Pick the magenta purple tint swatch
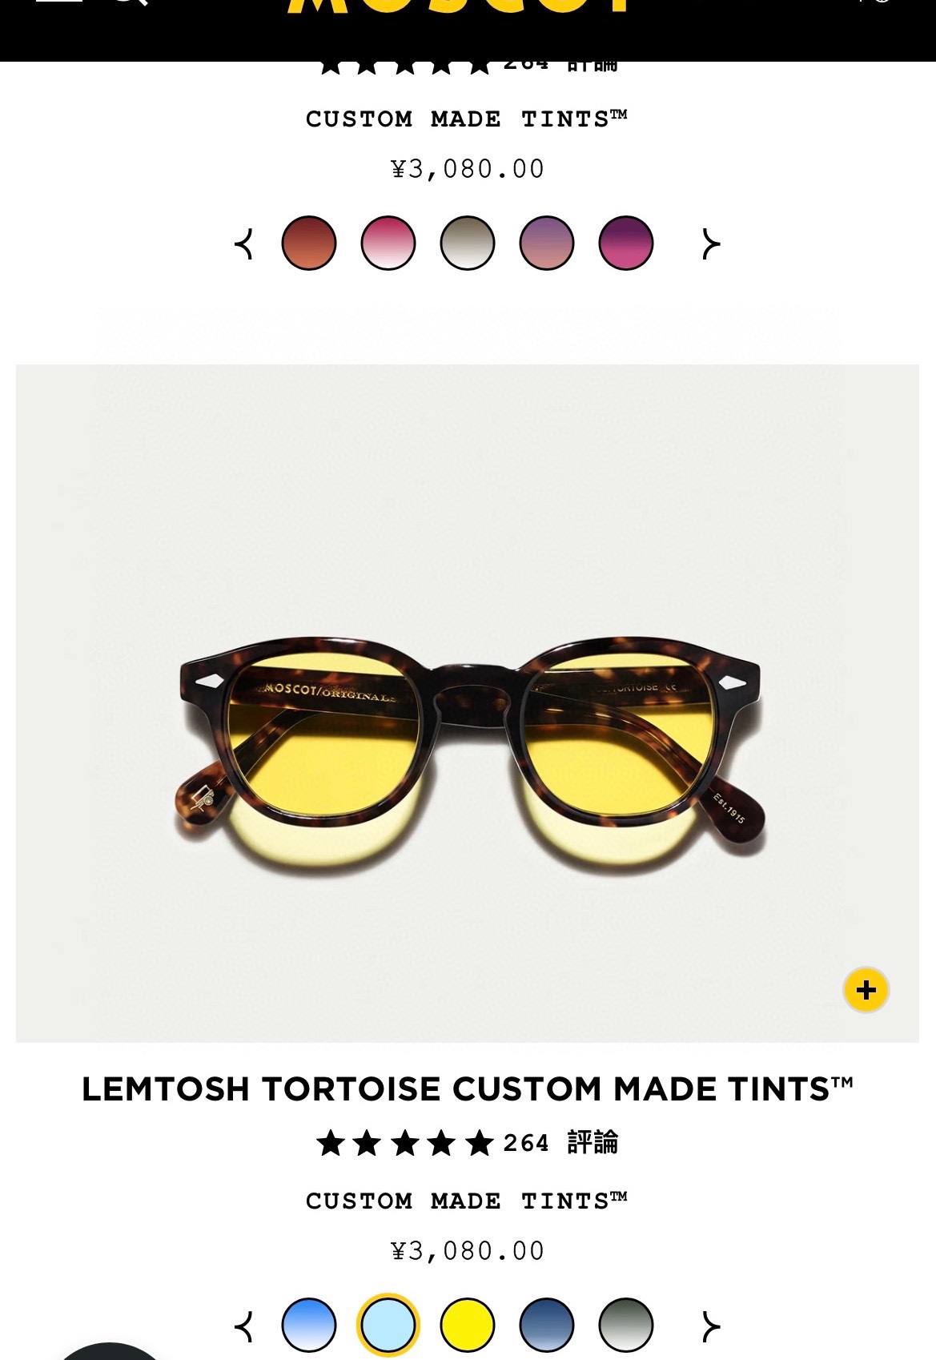 coord(626,243)
